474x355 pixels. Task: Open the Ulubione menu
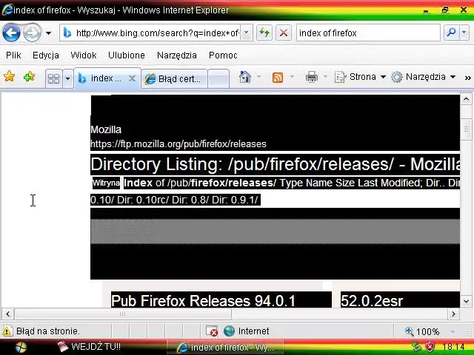point(127,55)
